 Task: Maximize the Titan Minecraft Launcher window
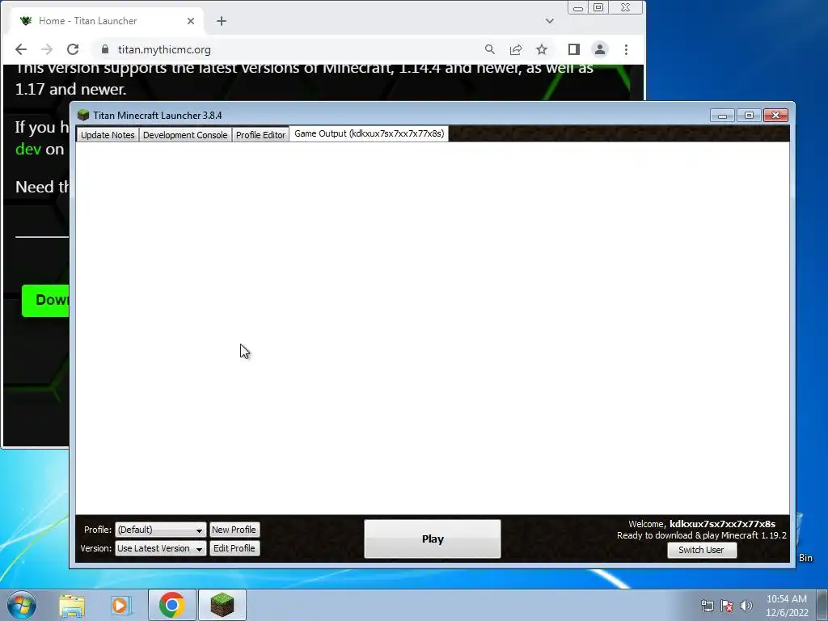(749, 116)
